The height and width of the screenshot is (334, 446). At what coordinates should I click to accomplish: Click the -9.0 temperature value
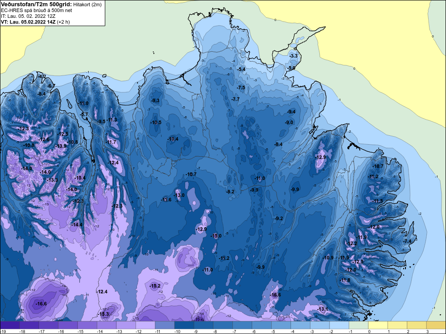289,122
